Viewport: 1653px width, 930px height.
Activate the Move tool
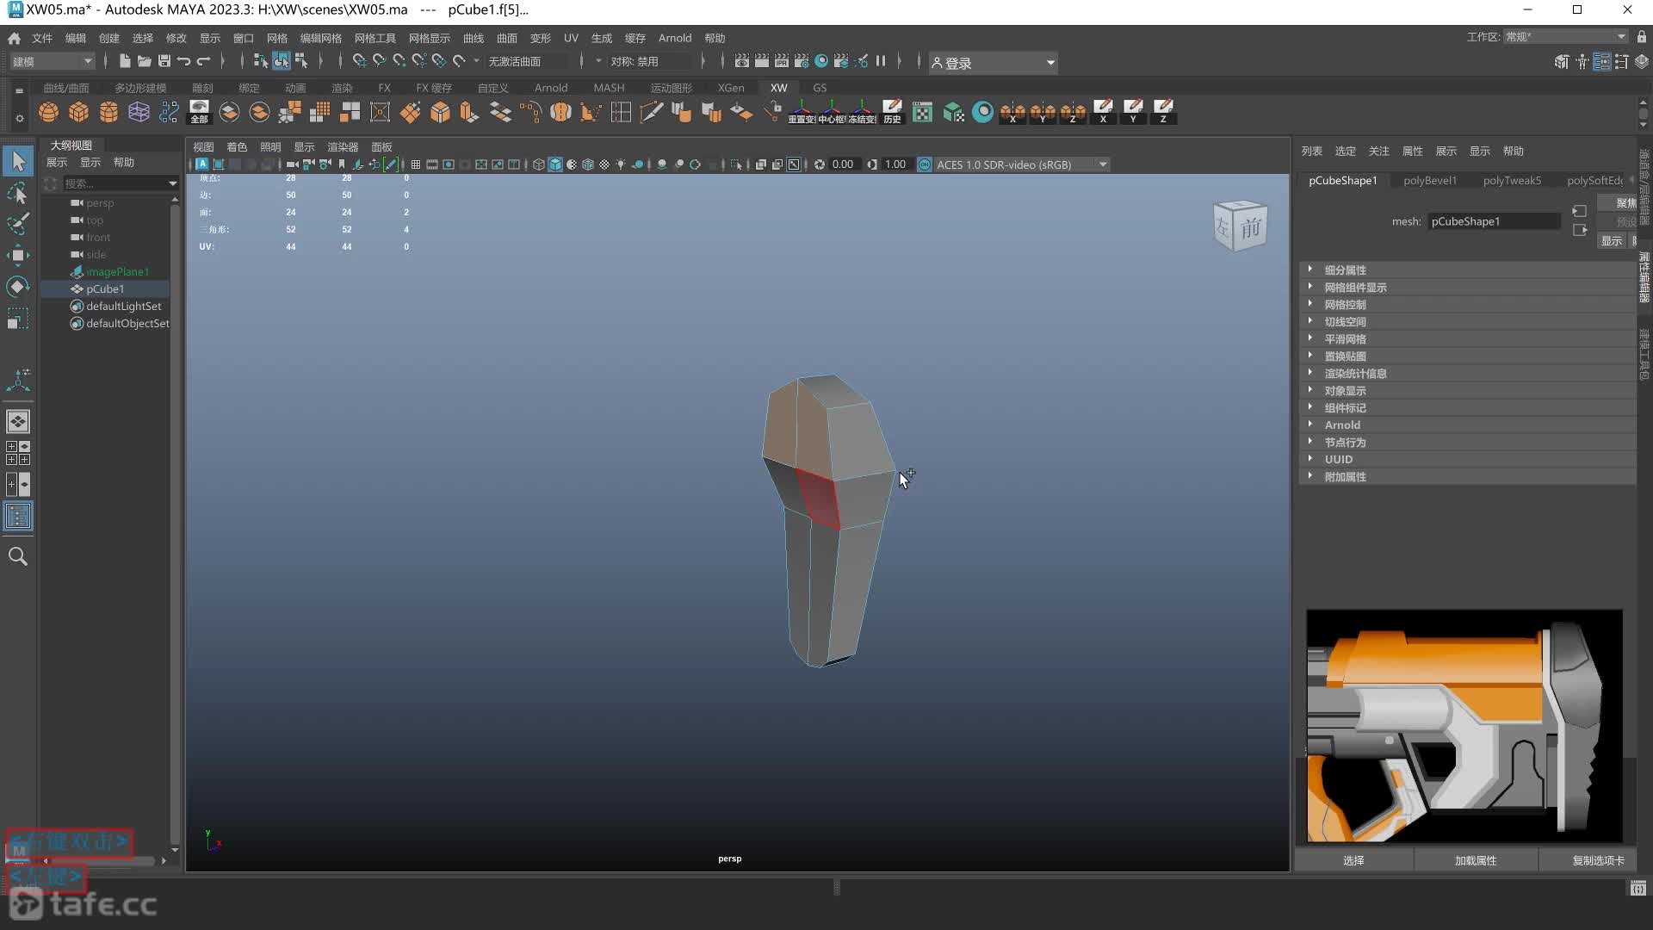18,255
